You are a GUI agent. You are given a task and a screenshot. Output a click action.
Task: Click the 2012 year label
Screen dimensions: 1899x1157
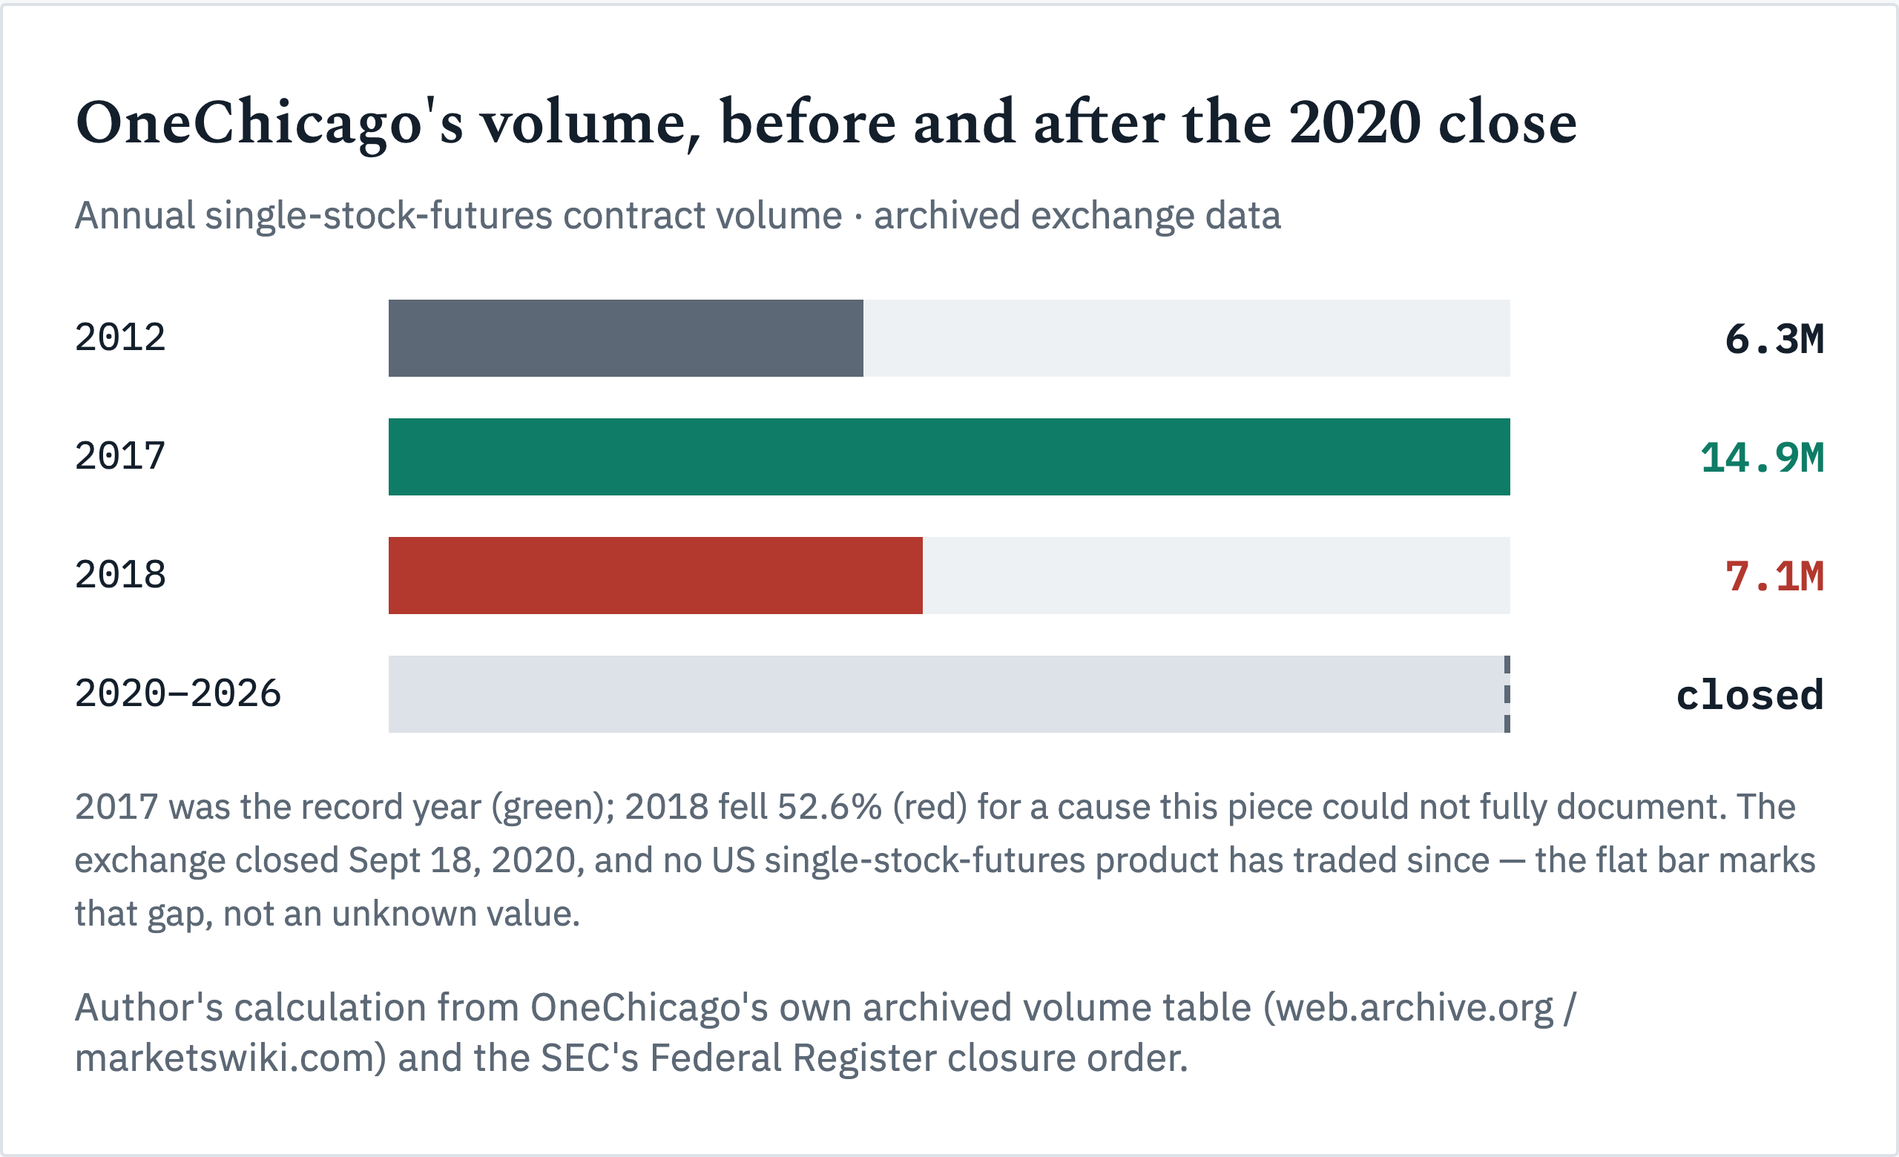[120, 338]
